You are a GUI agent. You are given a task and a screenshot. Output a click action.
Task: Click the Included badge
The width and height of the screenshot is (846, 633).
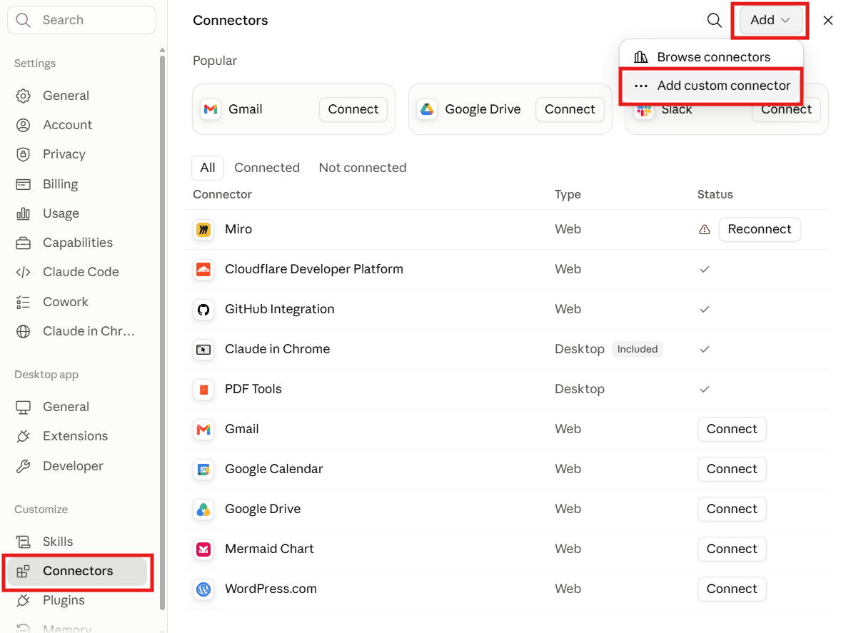(638, 349)
